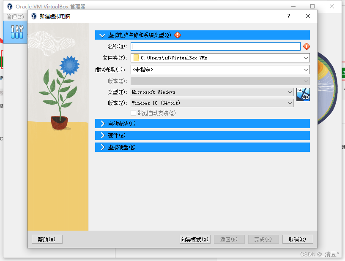Screen dimensions: 345x261
Task: Click the 完成 button
Action: [263, 239]
